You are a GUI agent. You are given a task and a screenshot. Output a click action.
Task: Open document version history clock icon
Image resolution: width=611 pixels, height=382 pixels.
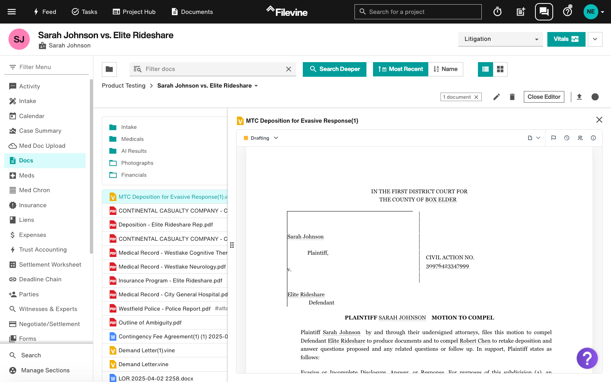(567, 138)
